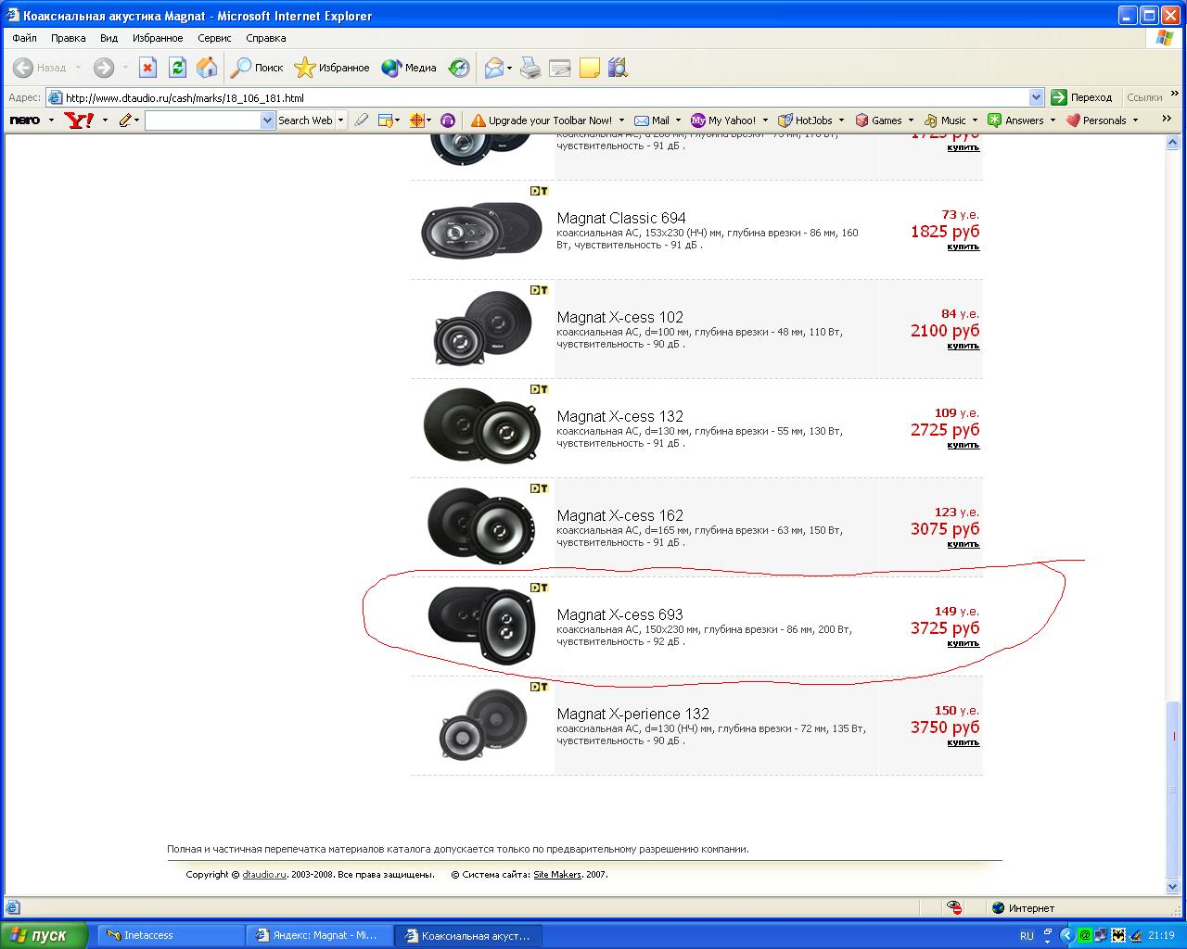Click the Forward arrow button
The height and width of the screenshot is (949, 1187).
tap(104, 68)
